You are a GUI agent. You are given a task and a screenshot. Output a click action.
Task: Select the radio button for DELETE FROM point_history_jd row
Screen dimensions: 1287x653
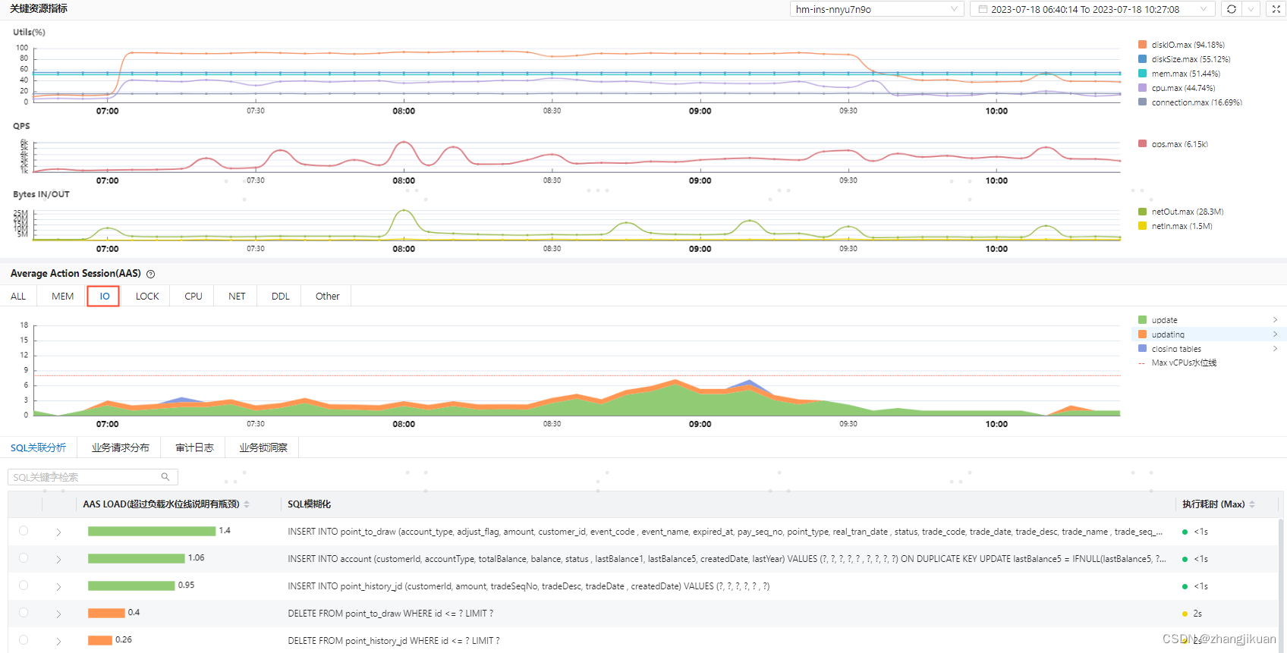pos(24,640)
